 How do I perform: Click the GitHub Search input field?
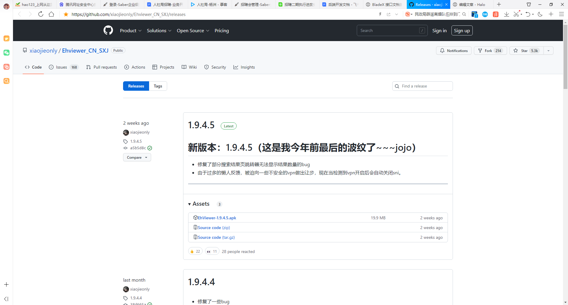[x=392, y=30]
